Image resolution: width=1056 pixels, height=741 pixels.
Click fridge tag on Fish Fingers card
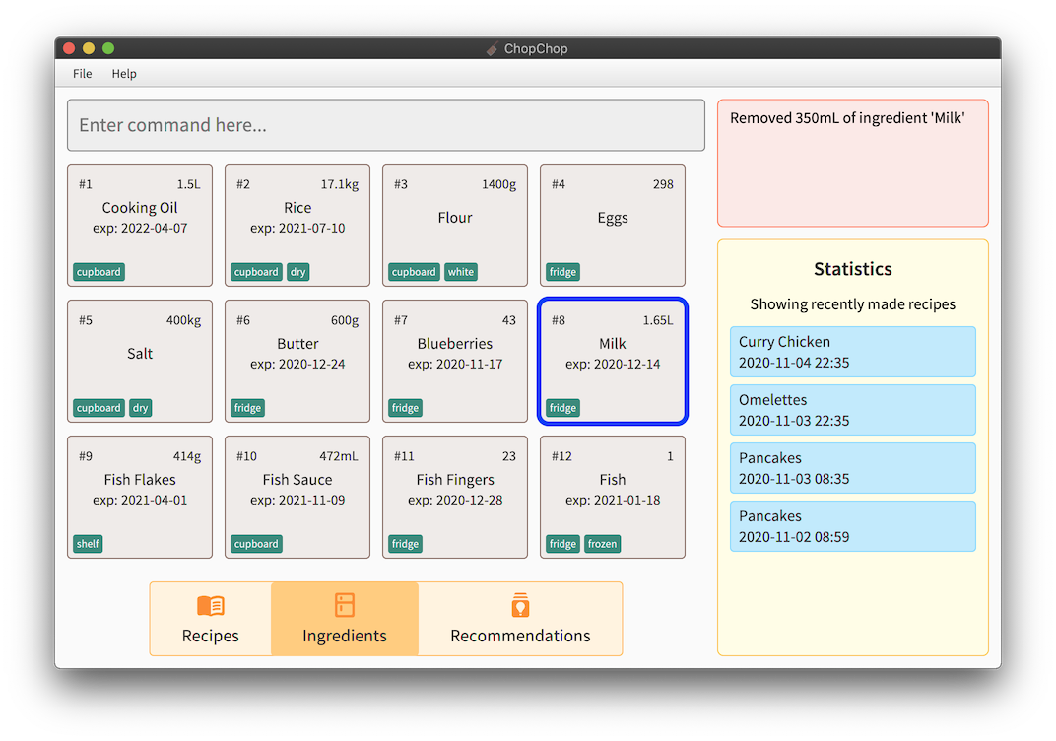406,544
